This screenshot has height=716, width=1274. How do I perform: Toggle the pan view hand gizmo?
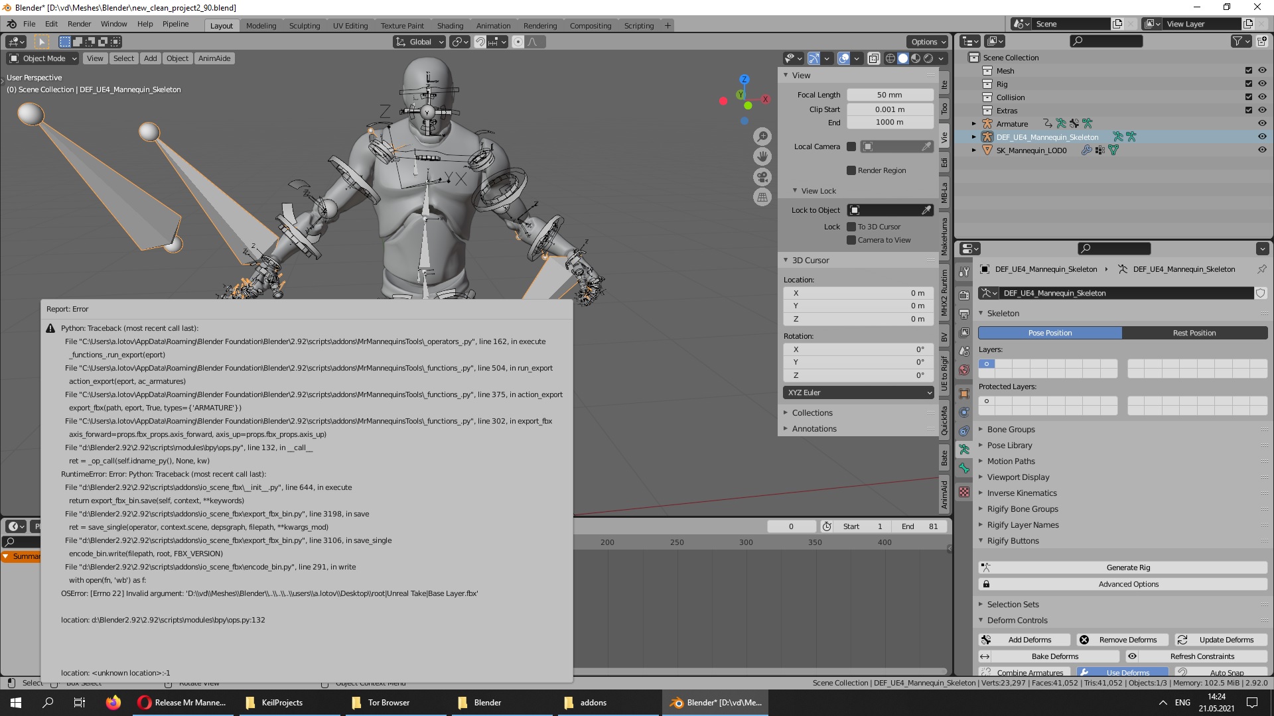(x=762, y=156)
